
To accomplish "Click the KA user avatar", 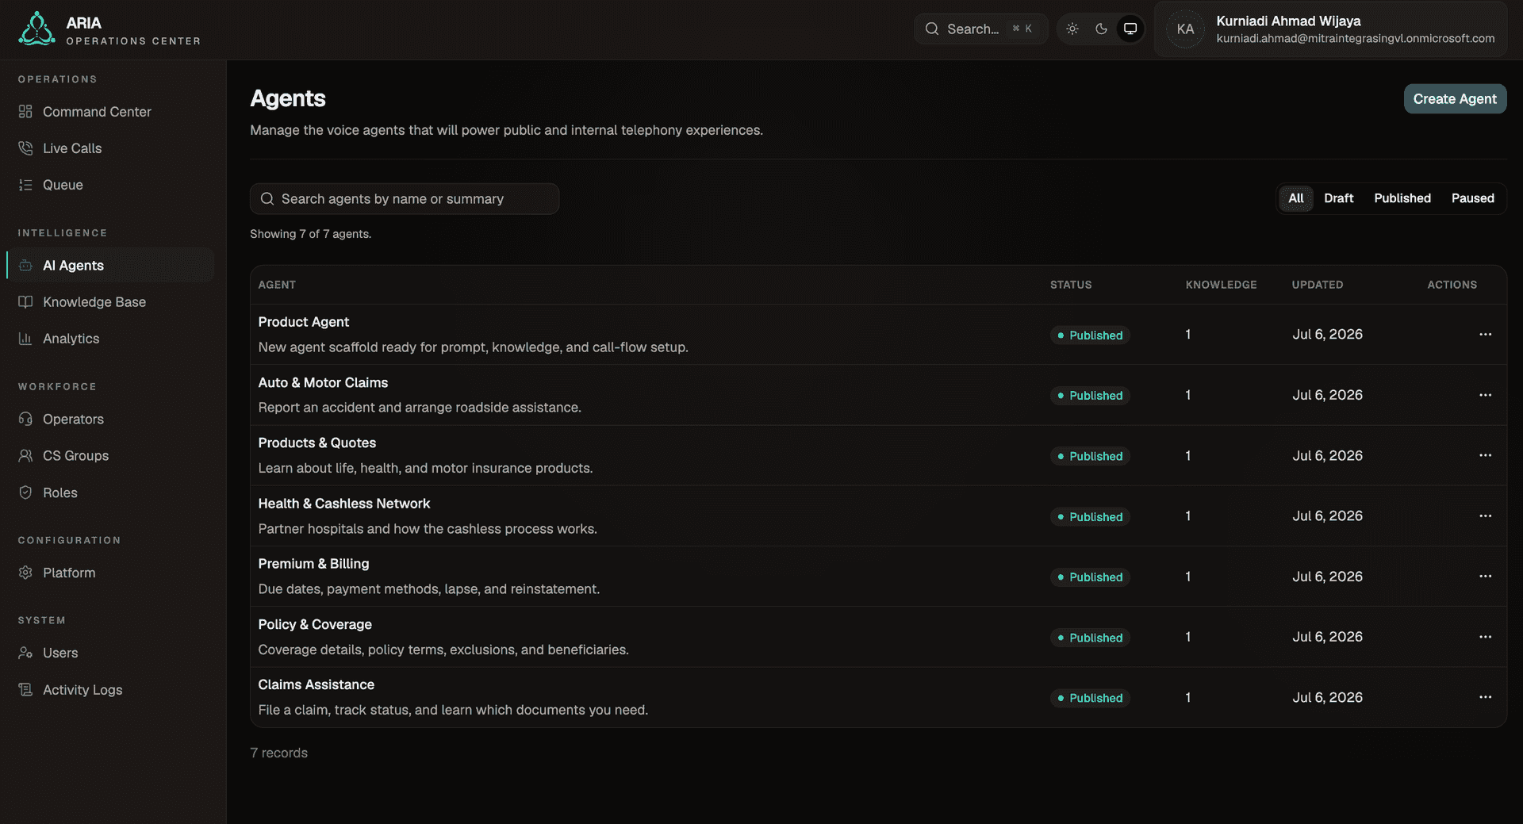I will click(x=1185, y=29).
